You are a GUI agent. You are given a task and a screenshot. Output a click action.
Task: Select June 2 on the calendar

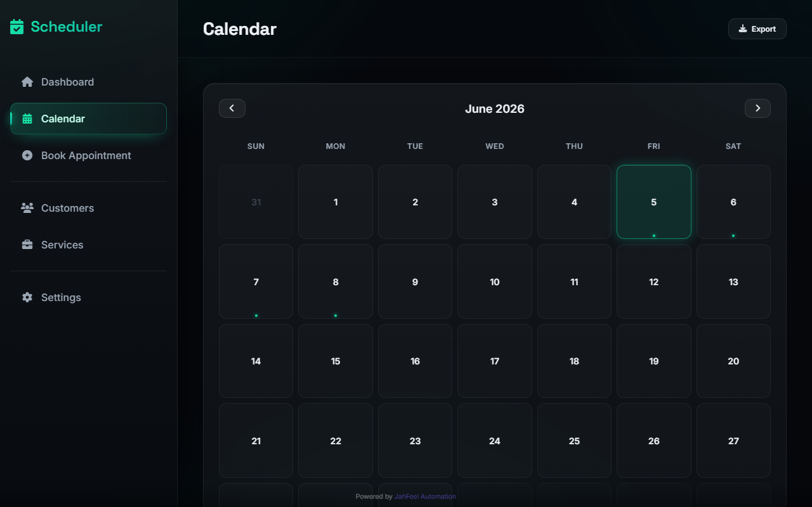click(x=415, y=202)
